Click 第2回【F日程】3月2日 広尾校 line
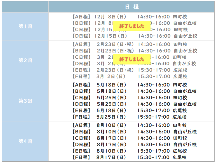The width and height of the screenshot is (216, 163). coord(130,76)
